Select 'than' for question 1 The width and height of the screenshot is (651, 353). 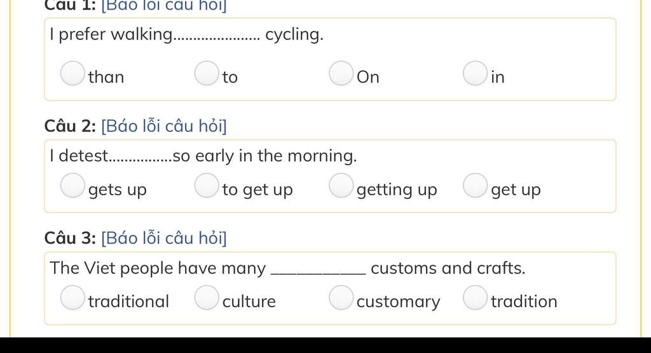point(72,74)
